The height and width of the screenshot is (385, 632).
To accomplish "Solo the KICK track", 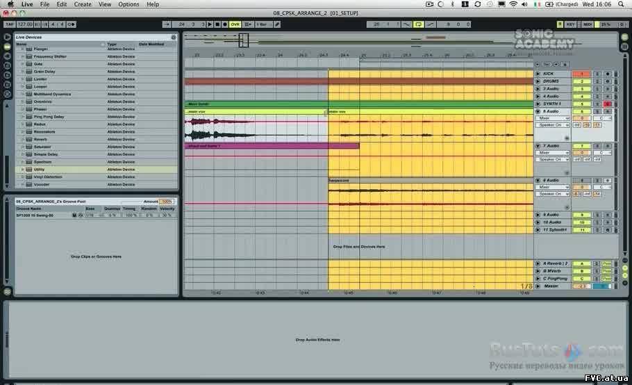I will point(597,74).
